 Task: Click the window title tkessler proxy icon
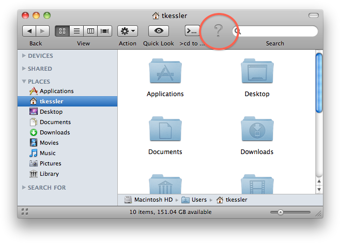click(156, 16)
